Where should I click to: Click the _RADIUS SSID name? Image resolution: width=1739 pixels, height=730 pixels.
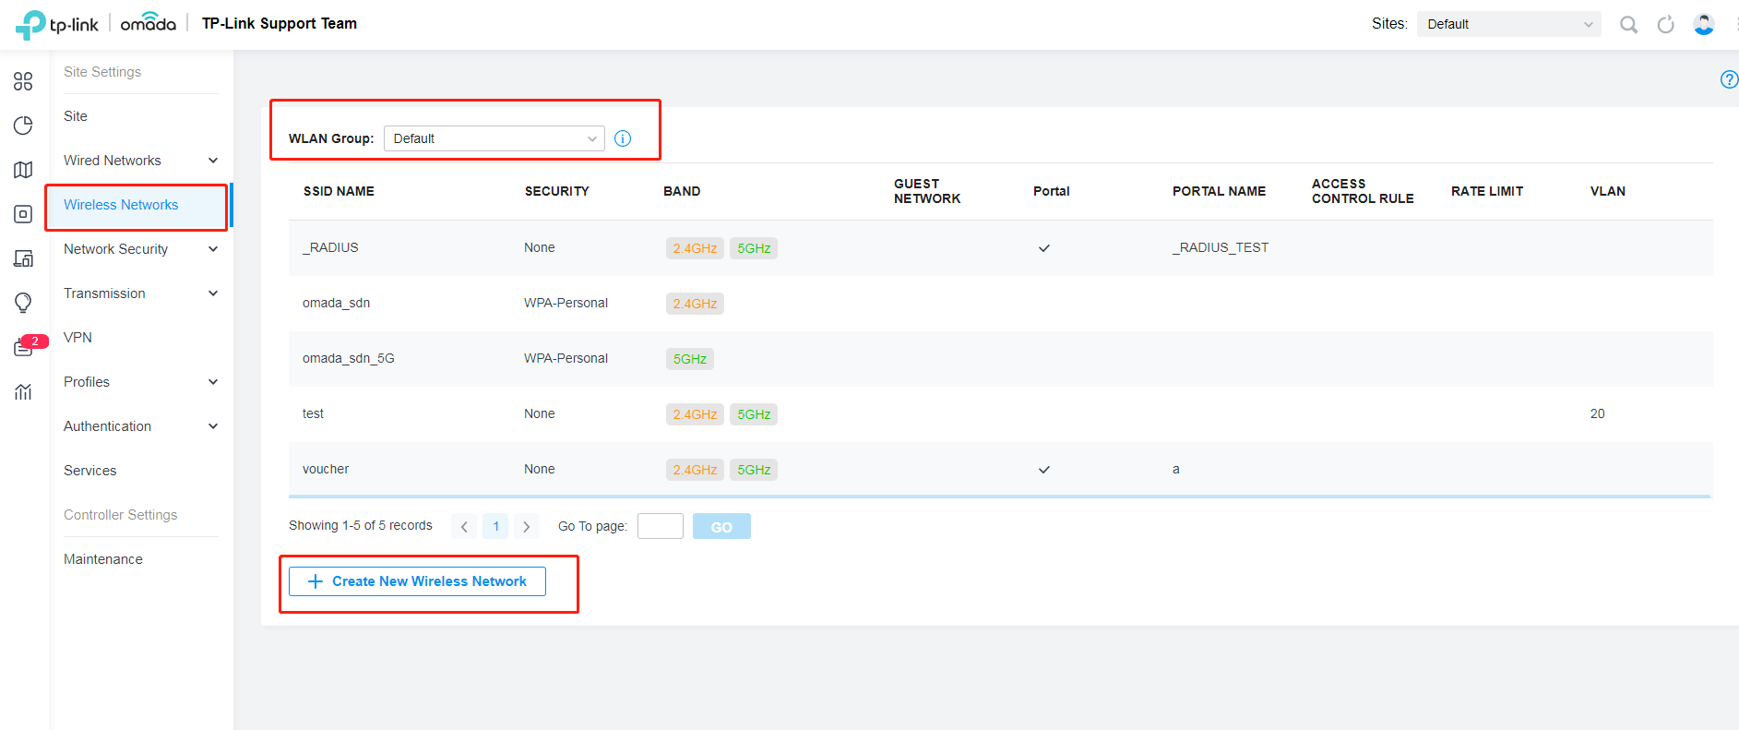pyautogui.click(x=330, y=247)
